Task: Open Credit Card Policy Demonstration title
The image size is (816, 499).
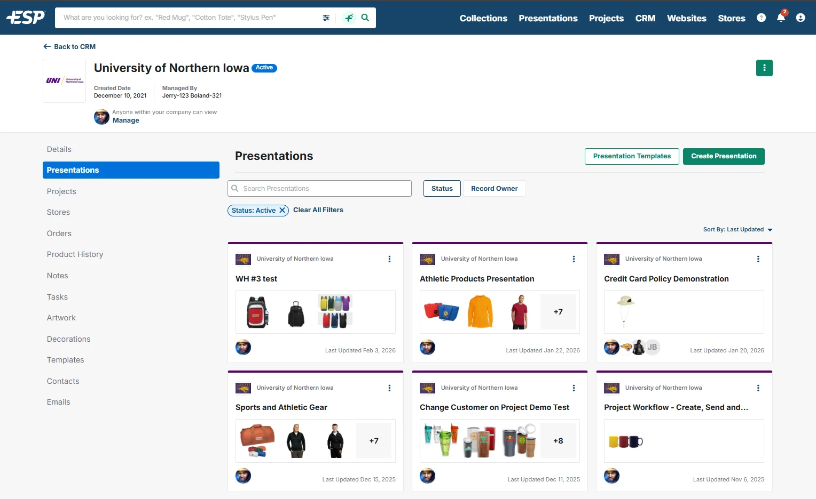Action: (x=666, y=279)
